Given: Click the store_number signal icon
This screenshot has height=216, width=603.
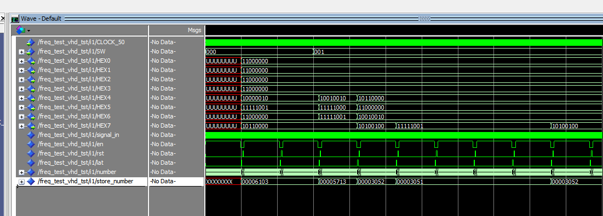Looking at the screenshot, I should 31,181.
